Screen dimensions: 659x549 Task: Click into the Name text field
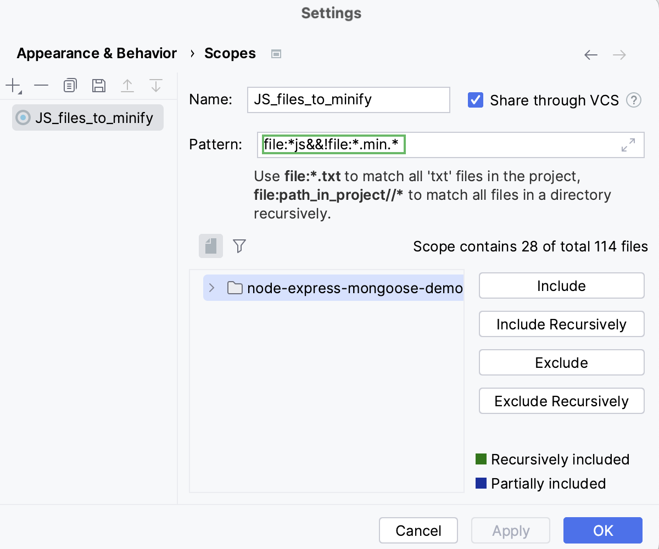[x=348, y=100]
